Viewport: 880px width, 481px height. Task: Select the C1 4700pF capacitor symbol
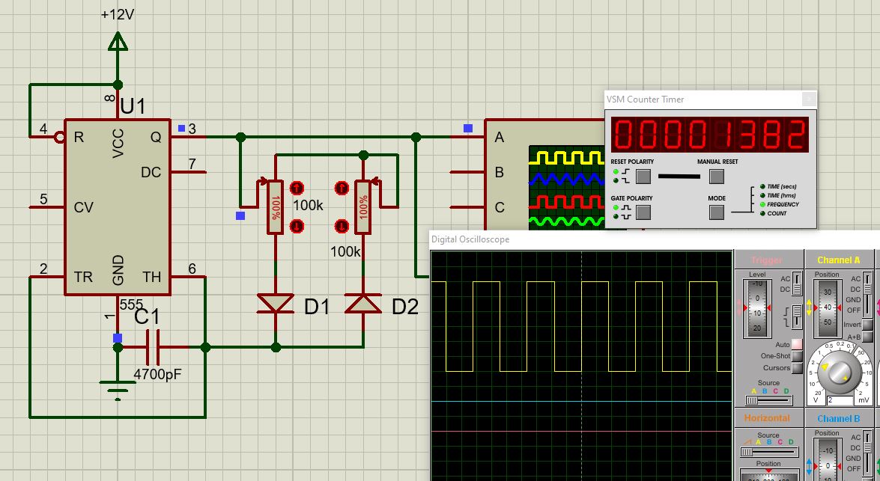pyautogui.click(x=154, y=347)
